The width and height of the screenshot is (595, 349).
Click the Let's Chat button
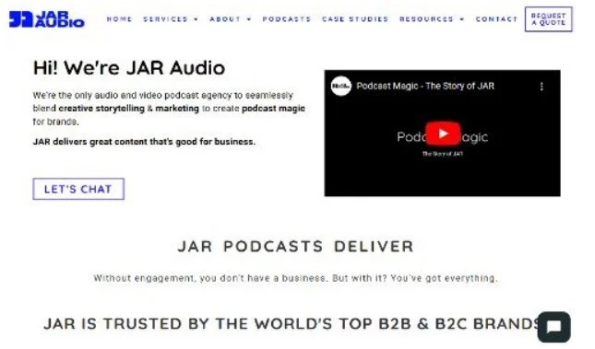[78, 189]
